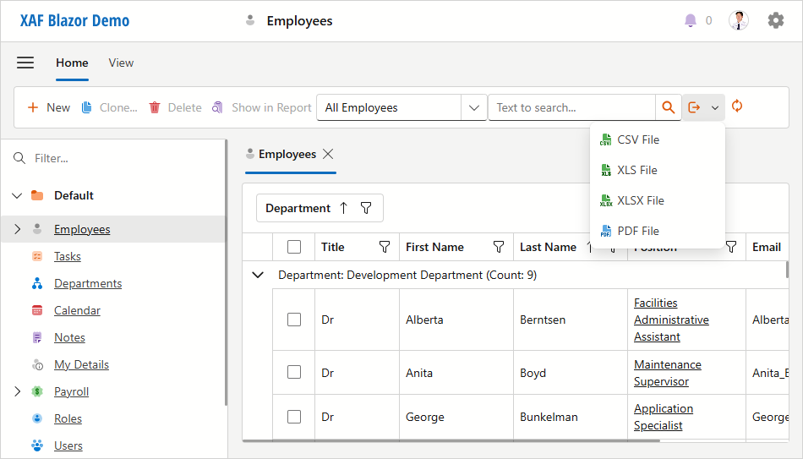Click the grid vertical scrollbar
This screenshot has width=803, height=459.
point(787,270)
